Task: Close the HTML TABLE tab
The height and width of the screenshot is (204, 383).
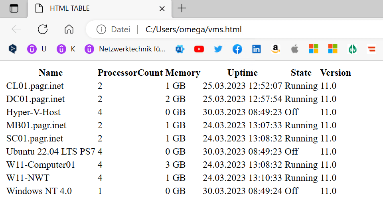Action: (x=162, y=8)
